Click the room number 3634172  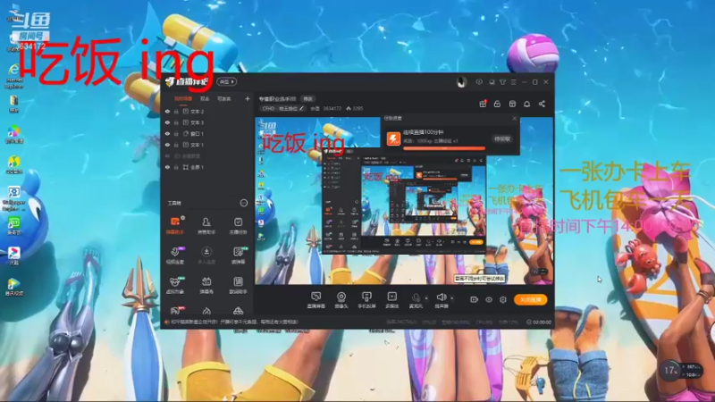[x=332, y=108]
